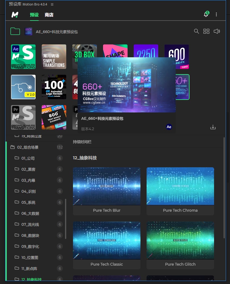Viewport: 230px width, 284px height.
Task: Click the 12_抽象科技 section heading
Action: pos(85,158)
